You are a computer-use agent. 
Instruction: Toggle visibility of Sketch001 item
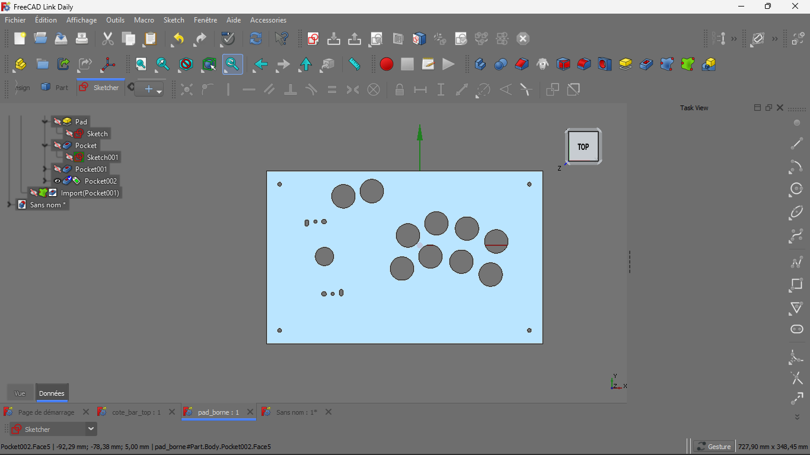tap(69, 157)
